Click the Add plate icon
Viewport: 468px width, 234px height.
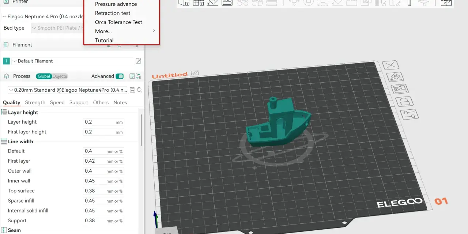(x=198, y=3)
